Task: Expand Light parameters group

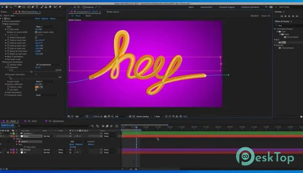Action: click(x=6, y=92)
